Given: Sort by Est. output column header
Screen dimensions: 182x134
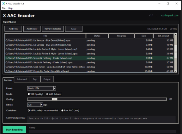Looking at the screenshot, I should point(163,36).
